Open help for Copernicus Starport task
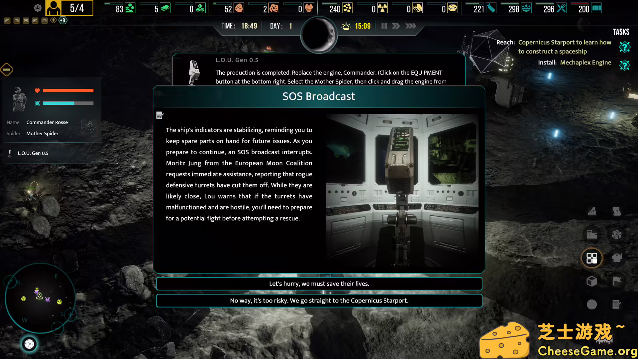 624,47
